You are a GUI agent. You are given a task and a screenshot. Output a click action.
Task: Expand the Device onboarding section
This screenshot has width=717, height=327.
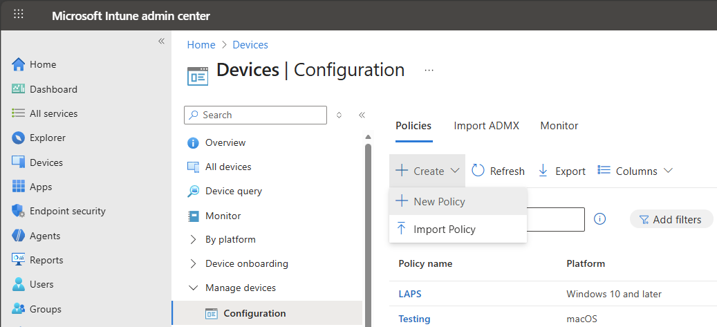tap(193, 264)
